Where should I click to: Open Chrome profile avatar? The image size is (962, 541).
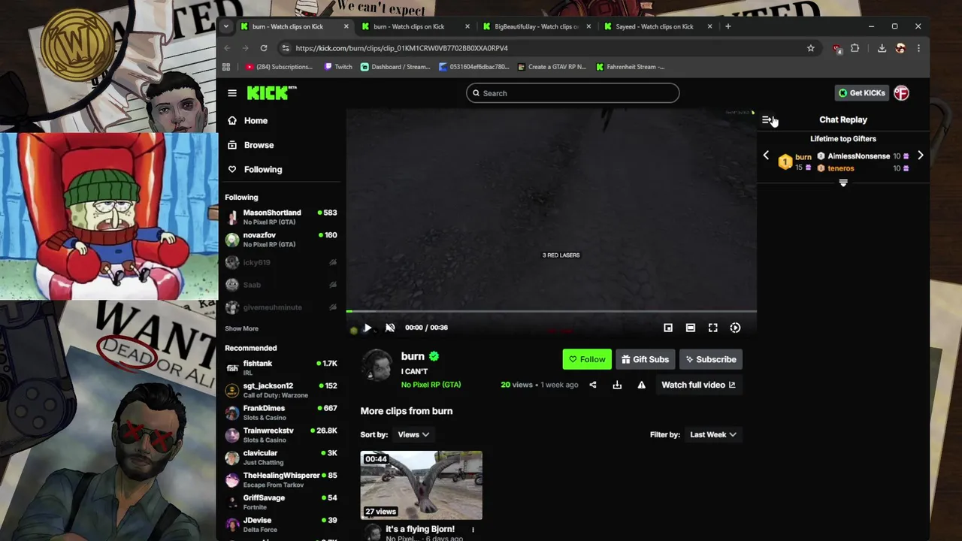tap(900, 48)
